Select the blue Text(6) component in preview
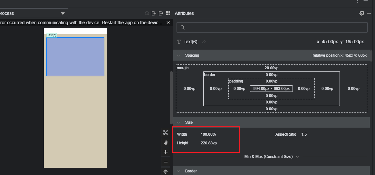Viewport: 375px width, 175px height. pos(75,57)
